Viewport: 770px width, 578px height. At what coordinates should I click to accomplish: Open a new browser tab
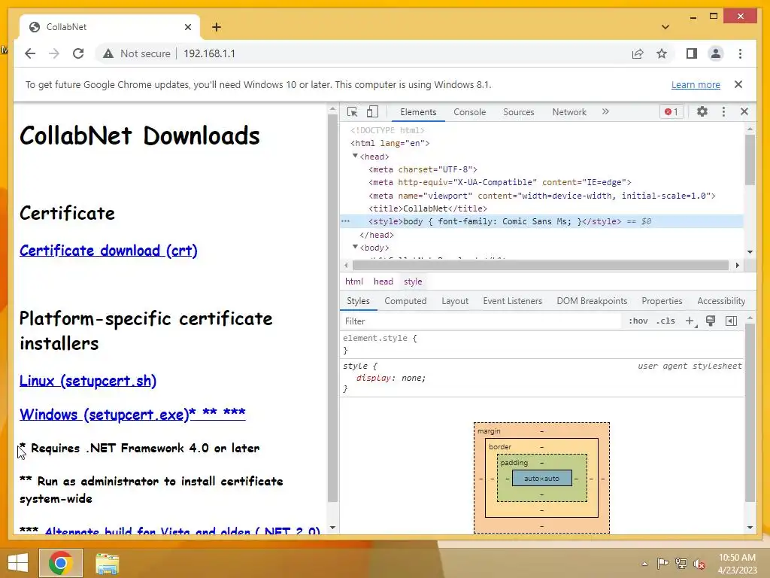(x=216, y=27)
